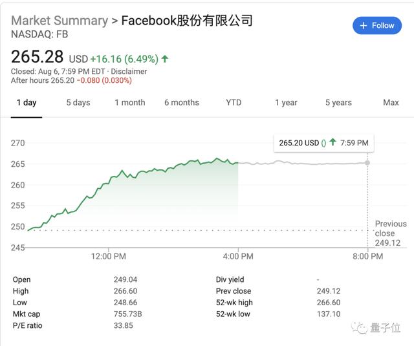Click the green up arrow beside 6.49%
The height and width of the screenshot is (346, 414).
click(x=165, y=59)
